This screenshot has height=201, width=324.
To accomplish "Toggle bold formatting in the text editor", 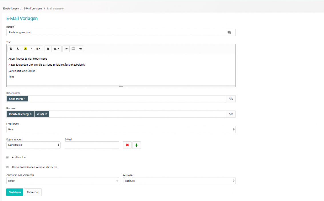I will point(11,49).
